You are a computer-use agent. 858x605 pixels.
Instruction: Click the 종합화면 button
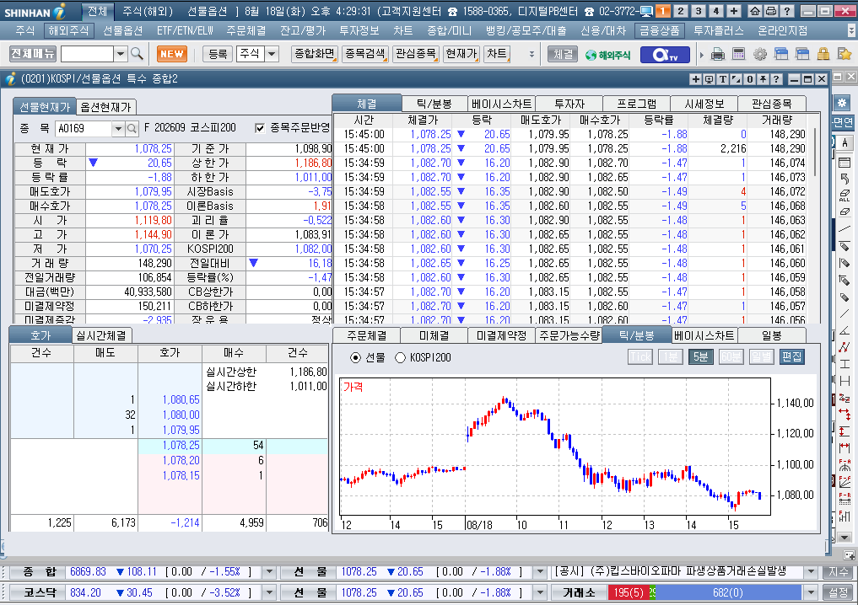click(x=314, y=54)
